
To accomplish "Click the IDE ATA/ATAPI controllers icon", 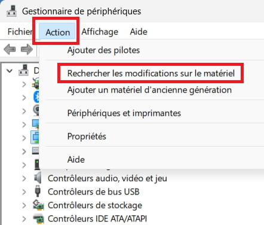I will point(38,218).
